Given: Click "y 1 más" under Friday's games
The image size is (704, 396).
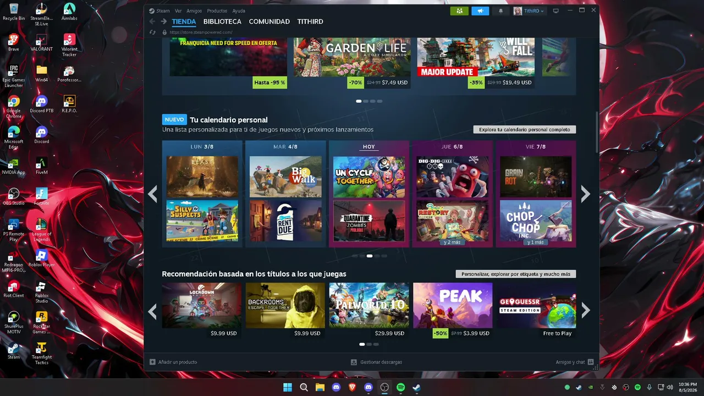Looking at the screenshot, I should (x=536, y=243).
